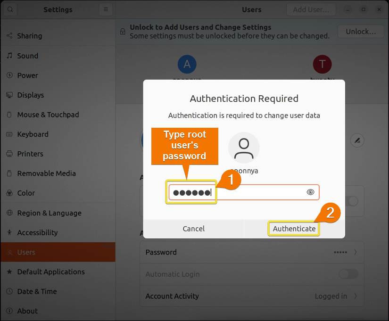Maximize the Settings window
389x321 pixels.
pos(364,9)
